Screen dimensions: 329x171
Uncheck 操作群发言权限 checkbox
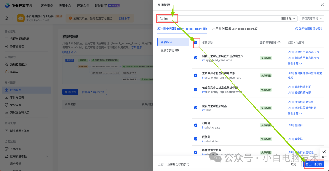point(196,152)
